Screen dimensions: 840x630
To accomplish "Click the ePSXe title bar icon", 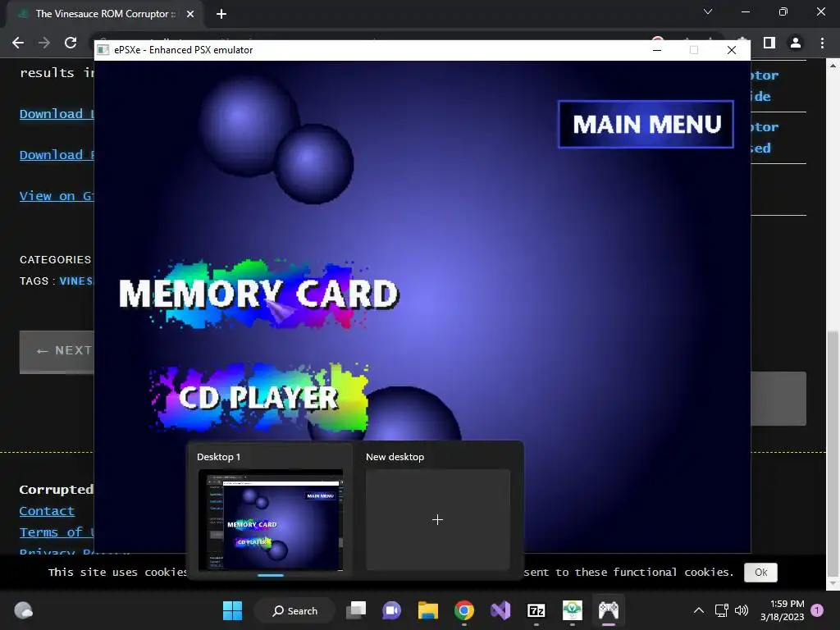I will 103,50.
